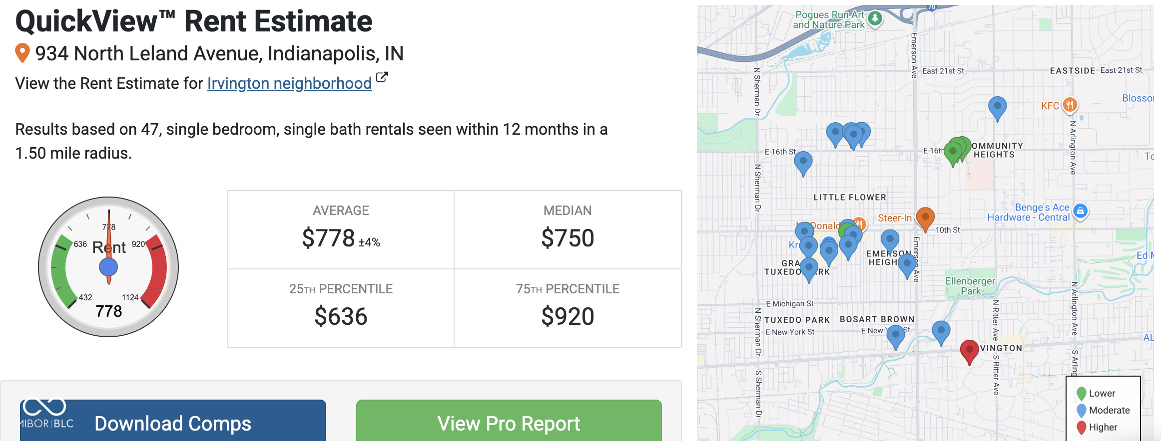Click the Benge's Ace Hardware shopping marker
1161x441 pixels.
pos(1080,211)
